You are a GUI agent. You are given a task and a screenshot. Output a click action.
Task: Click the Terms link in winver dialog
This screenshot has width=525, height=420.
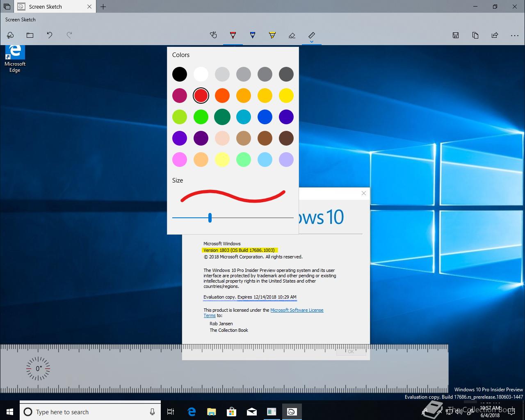210,315
